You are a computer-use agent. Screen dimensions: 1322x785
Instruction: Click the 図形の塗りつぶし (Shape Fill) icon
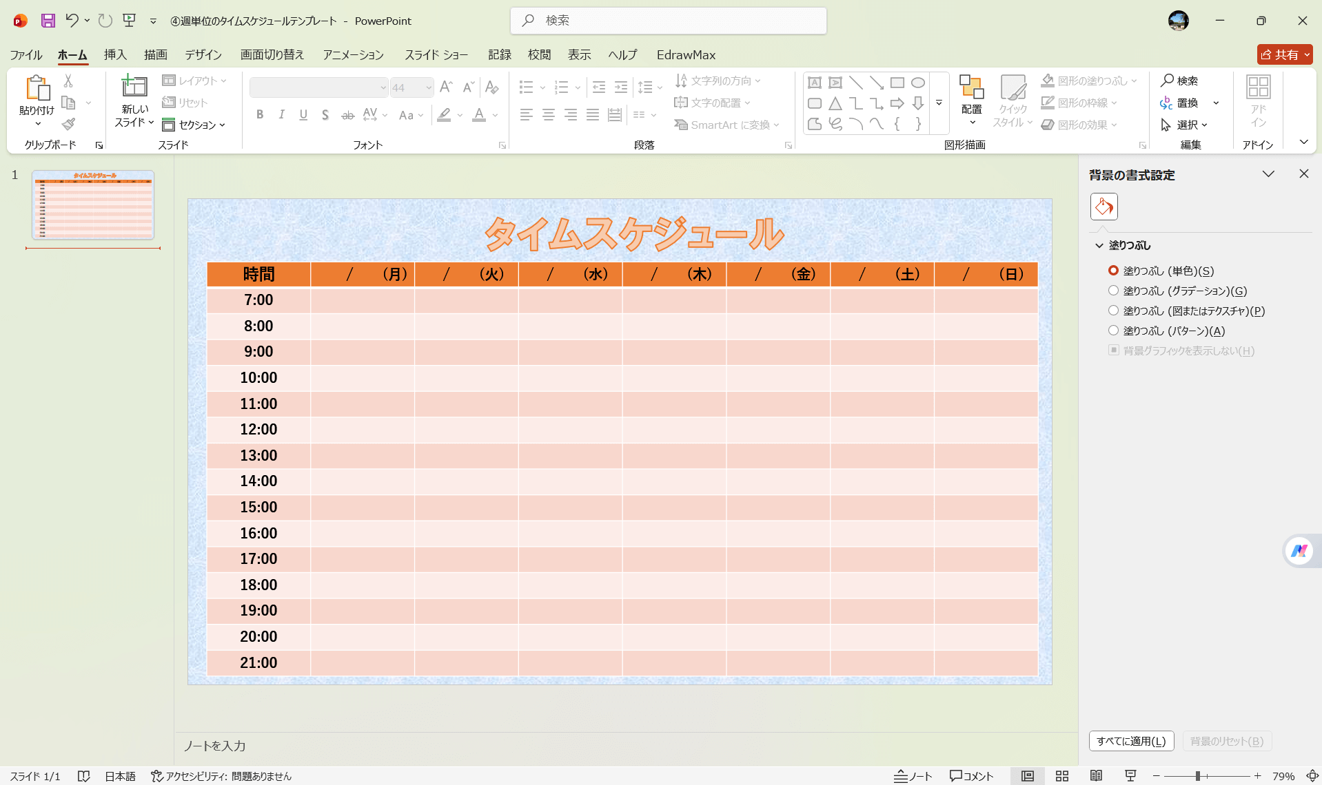point(1047,81)
